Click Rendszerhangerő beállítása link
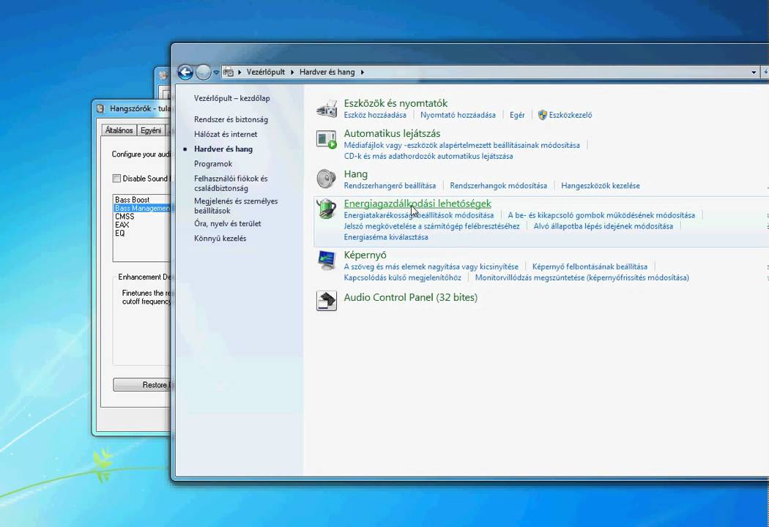769x527 pixels. 390,186
